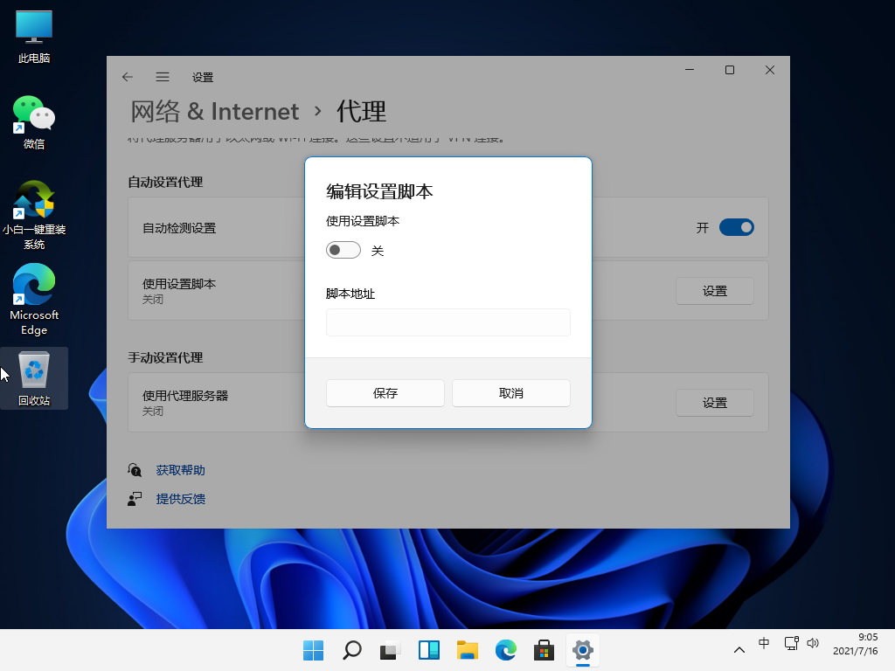Toggle off 自动检测设置 switch

point(736,227)
